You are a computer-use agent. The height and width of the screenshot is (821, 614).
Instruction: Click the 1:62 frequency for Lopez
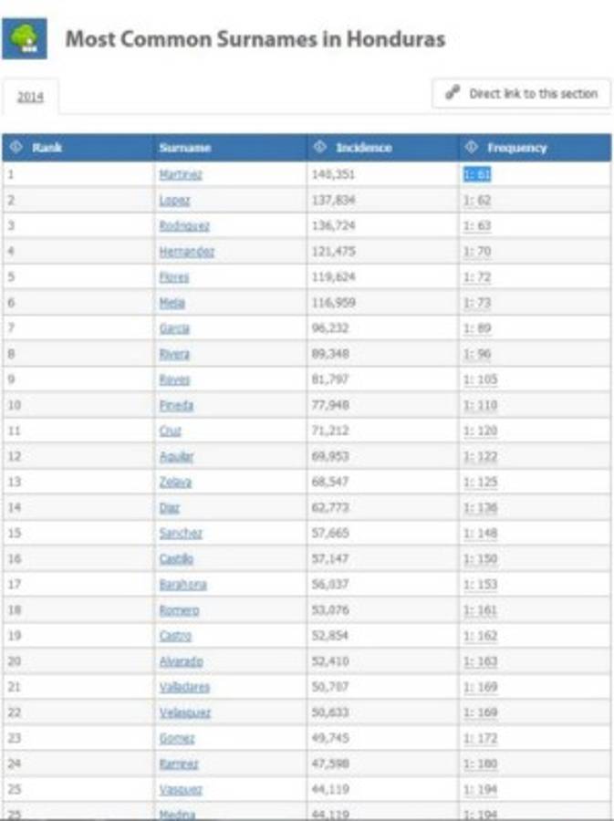(477, 199)
